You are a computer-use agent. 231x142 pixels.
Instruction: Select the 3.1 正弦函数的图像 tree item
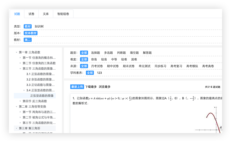pyautogui.click(x=41, y=74)
